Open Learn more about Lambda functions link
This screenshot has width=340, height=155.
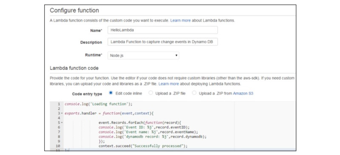pyautogui.click(x=180, y=20)
